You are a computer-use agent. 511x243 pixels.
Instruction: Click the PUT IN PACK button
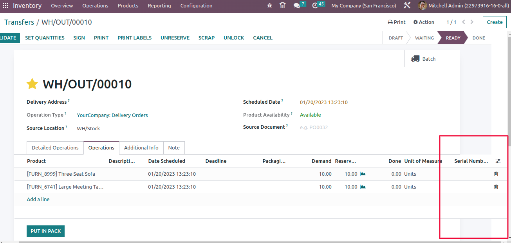click(x=45, y=231)
